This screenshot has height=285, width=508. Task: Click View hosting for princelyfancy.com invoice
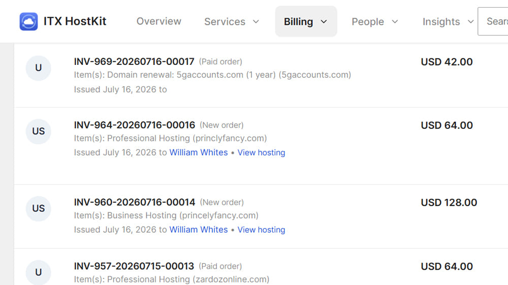point(261,230)
